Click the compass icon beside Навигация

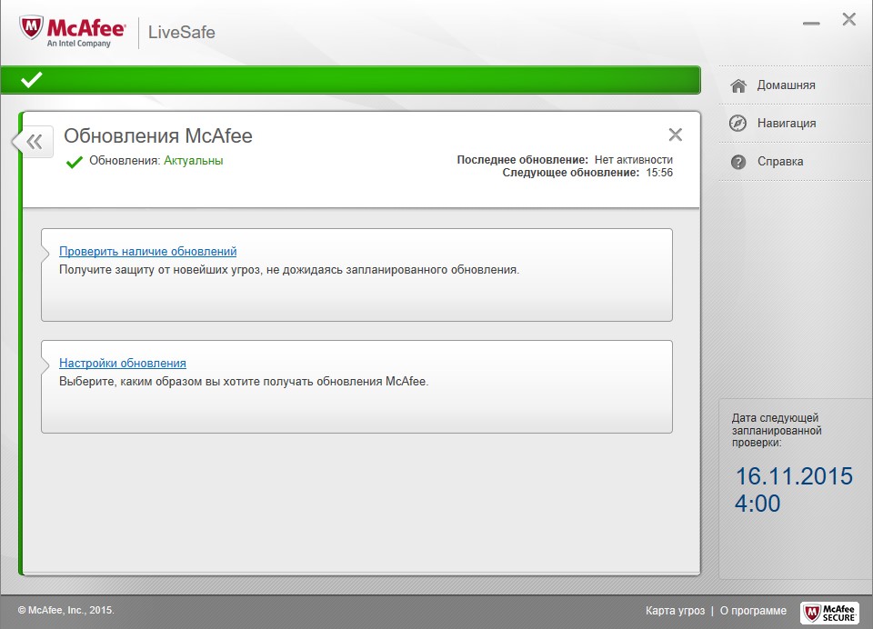[738, 123]
